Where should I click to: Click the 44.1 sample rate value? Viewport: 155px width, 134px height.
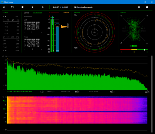(6, 23)
